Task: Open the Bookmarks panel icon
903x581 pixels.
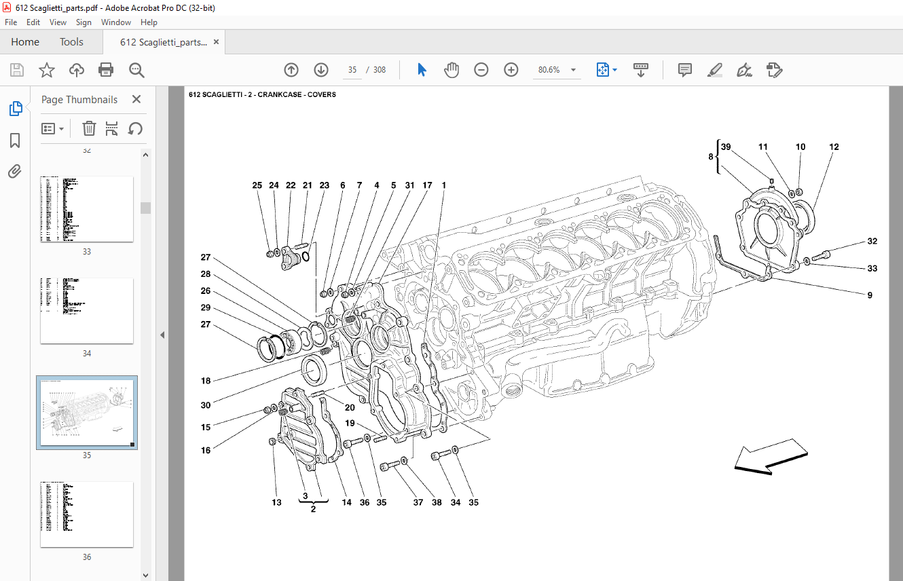Action: [15, 140]
